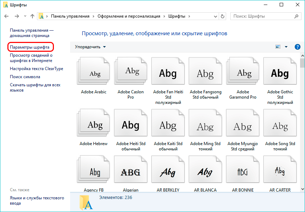Open the Упорядочить dropdown menu

tap(91, 47)
